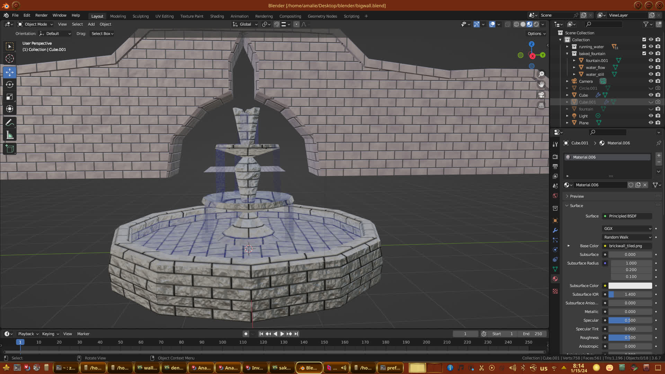Open the Modifier properties wrench tab
Image resolution: width=665 pixels, height=374 pixels.
pyautogui.click(x=555, y=230)
